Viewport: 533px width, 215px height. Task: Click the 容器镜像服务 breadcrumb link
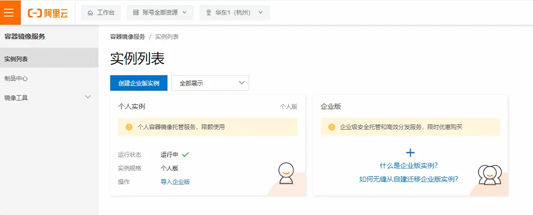(x=128, y=37)
